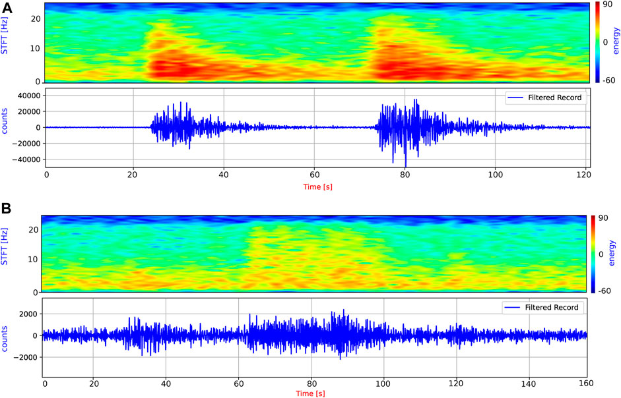Image resolution: width=621 pixels, height=398 pixels.
Task: Select the Filtered Record legend in panel B
Action: pos(542,308)
